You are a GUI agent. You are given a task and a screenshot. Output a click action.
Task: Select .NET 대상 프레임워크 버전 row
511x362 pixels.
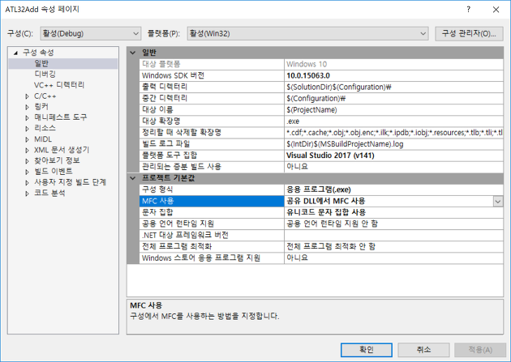tap(321, 235)
